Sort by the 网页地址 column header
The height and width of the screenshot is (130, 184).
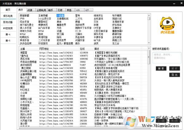44,49
